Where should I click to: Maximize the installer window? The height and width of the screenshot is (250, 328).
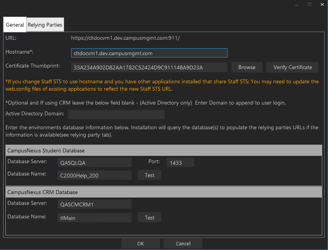coord(309,4)
